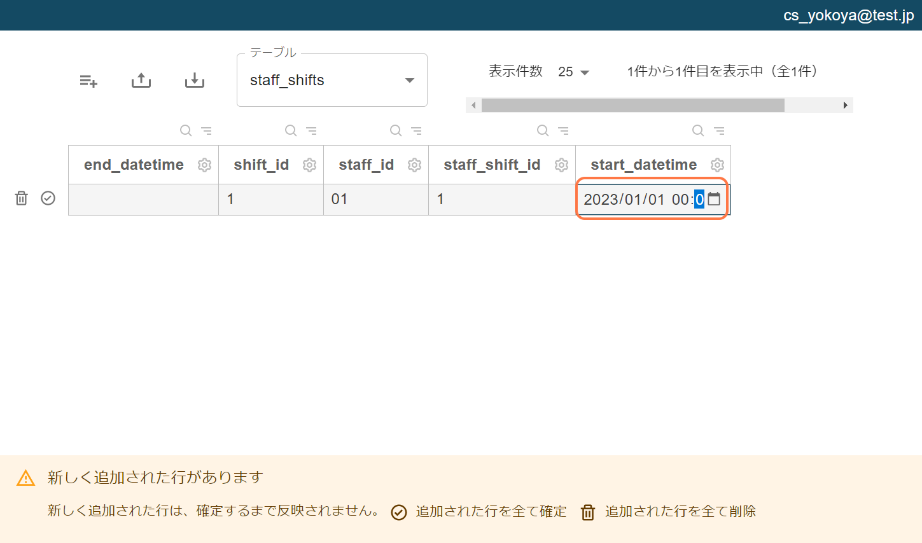
Task: Click the horizontal scrollbar thumb
Action: pos(633,105)
